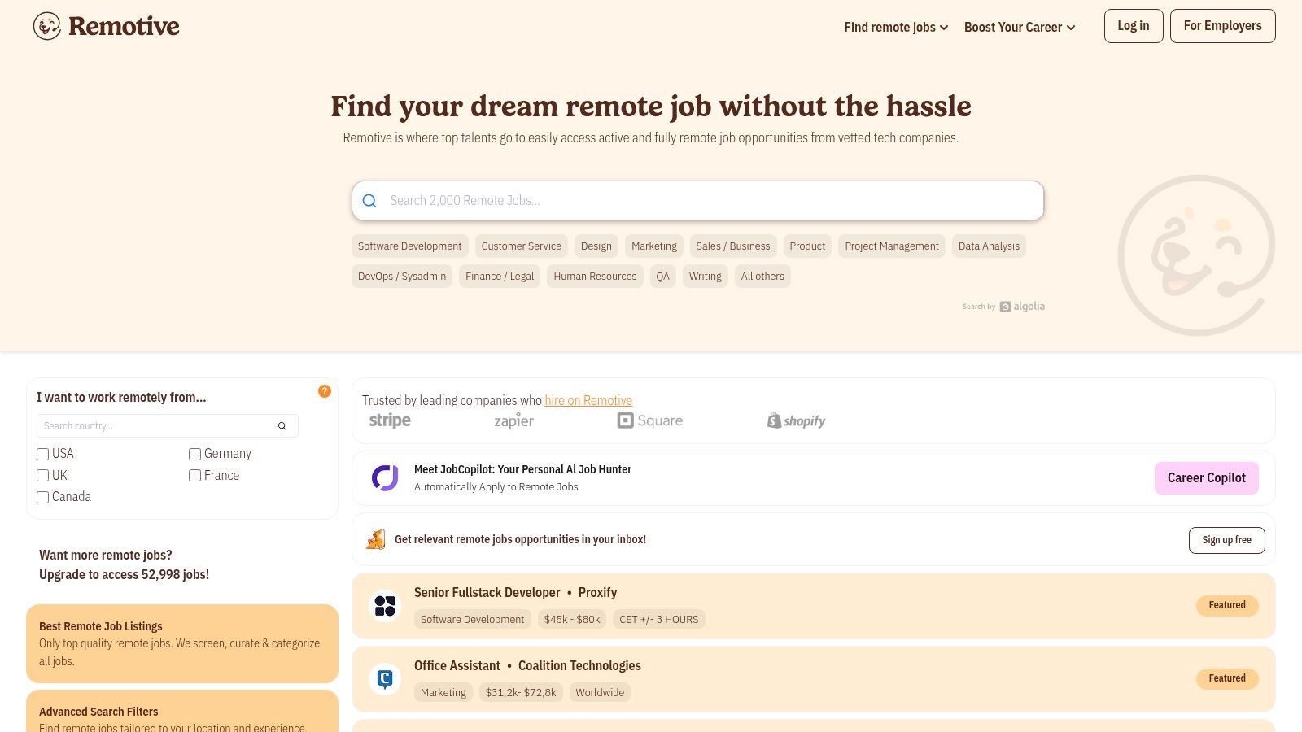Select the Customer Service category tag
The width and height of the screenshot is (1302, 732).
521,246
